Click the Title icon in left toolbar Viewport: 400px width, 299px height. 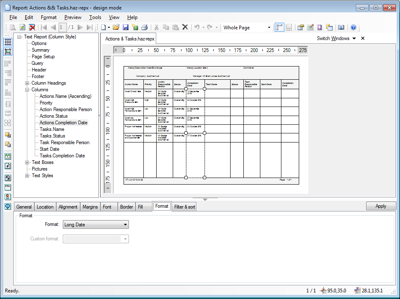tap(7, 187)
